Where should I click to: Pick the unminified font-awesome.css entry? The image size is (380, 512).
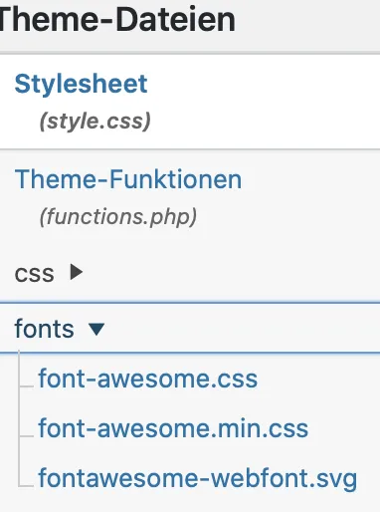(148, 379)
